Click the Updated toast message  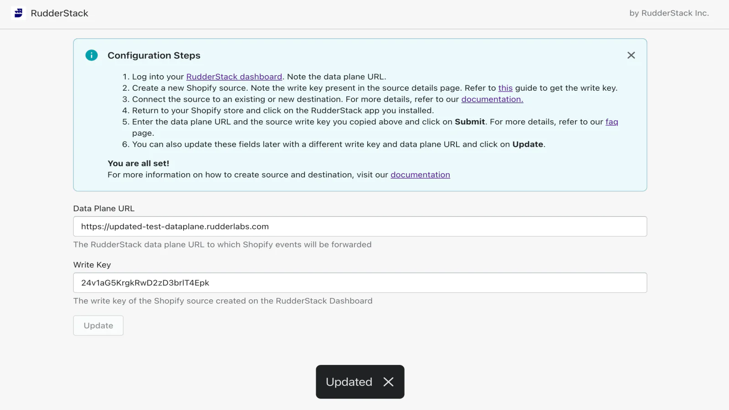click(x=348, y=382)
